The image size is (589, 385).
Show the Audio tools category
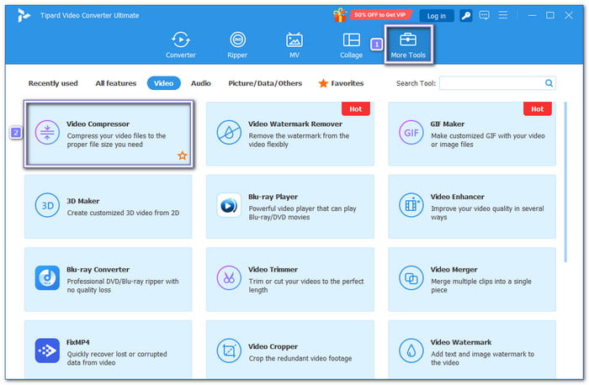[200, 83]
